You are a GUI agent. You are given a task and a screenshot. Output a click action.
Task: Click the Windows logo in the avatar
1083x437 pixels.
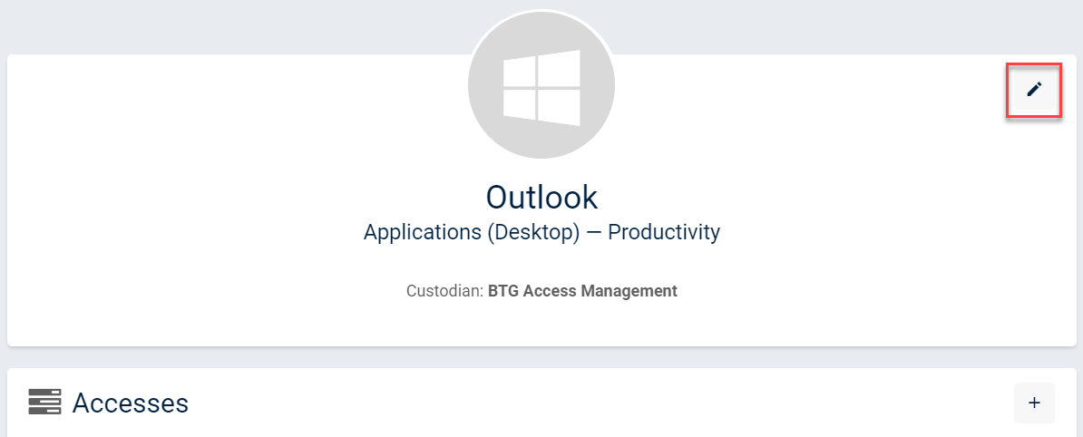(x=541, y=86)
